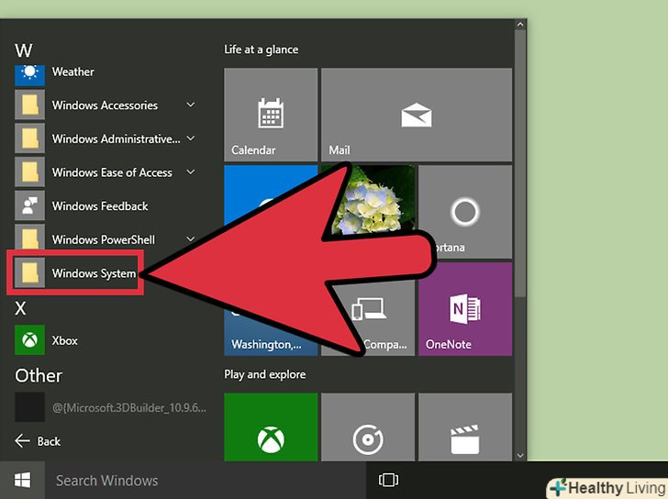Open the Windows Feedback app icon
Image resolution: width=668 pixels, height=499 pixels.
(29, 205)
